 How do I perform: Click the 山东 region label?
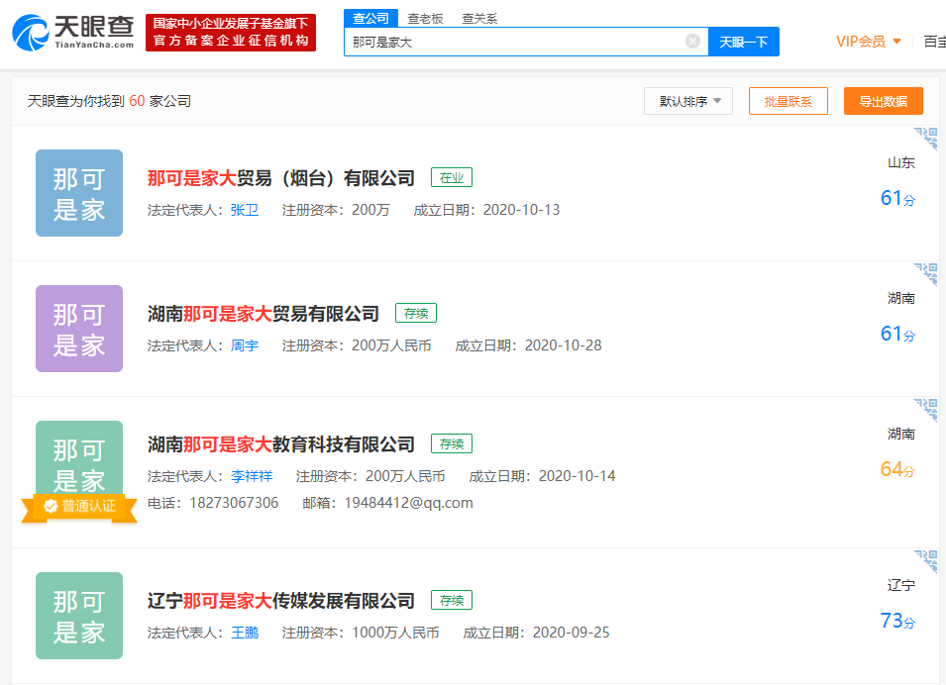pos(901,162)
